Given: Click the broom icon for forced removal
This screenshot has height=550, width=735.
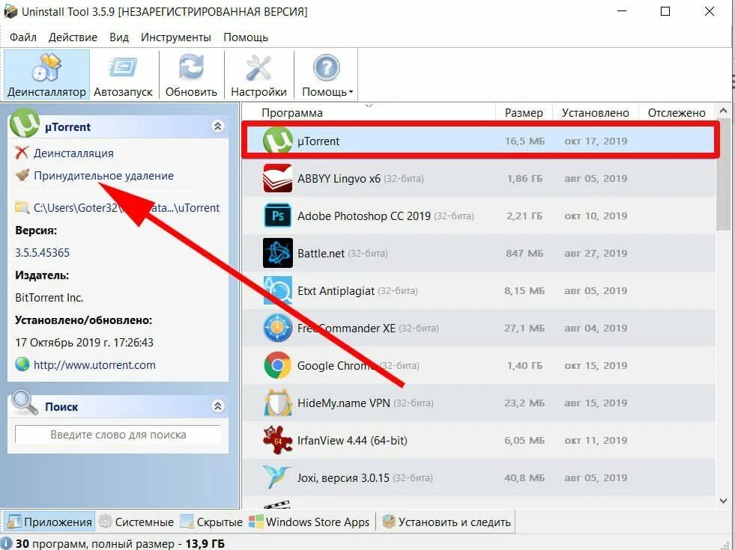Looking at the screenshot, I should pos(22,175).
